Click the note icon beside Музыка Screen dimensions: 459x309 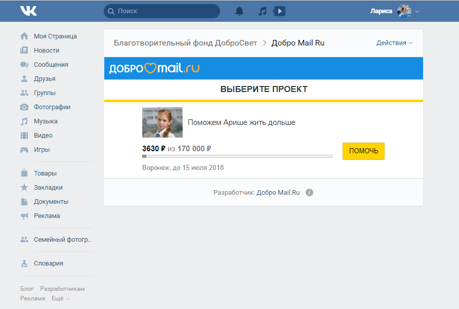tap(24, 121)
